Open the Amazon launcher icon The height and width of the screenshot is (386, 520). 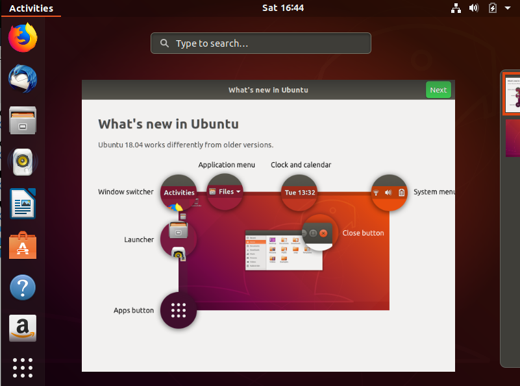pos(23,328)
